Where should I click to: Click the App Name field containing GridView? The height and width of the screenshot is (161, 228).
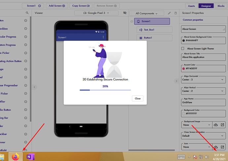click(203, 102)
